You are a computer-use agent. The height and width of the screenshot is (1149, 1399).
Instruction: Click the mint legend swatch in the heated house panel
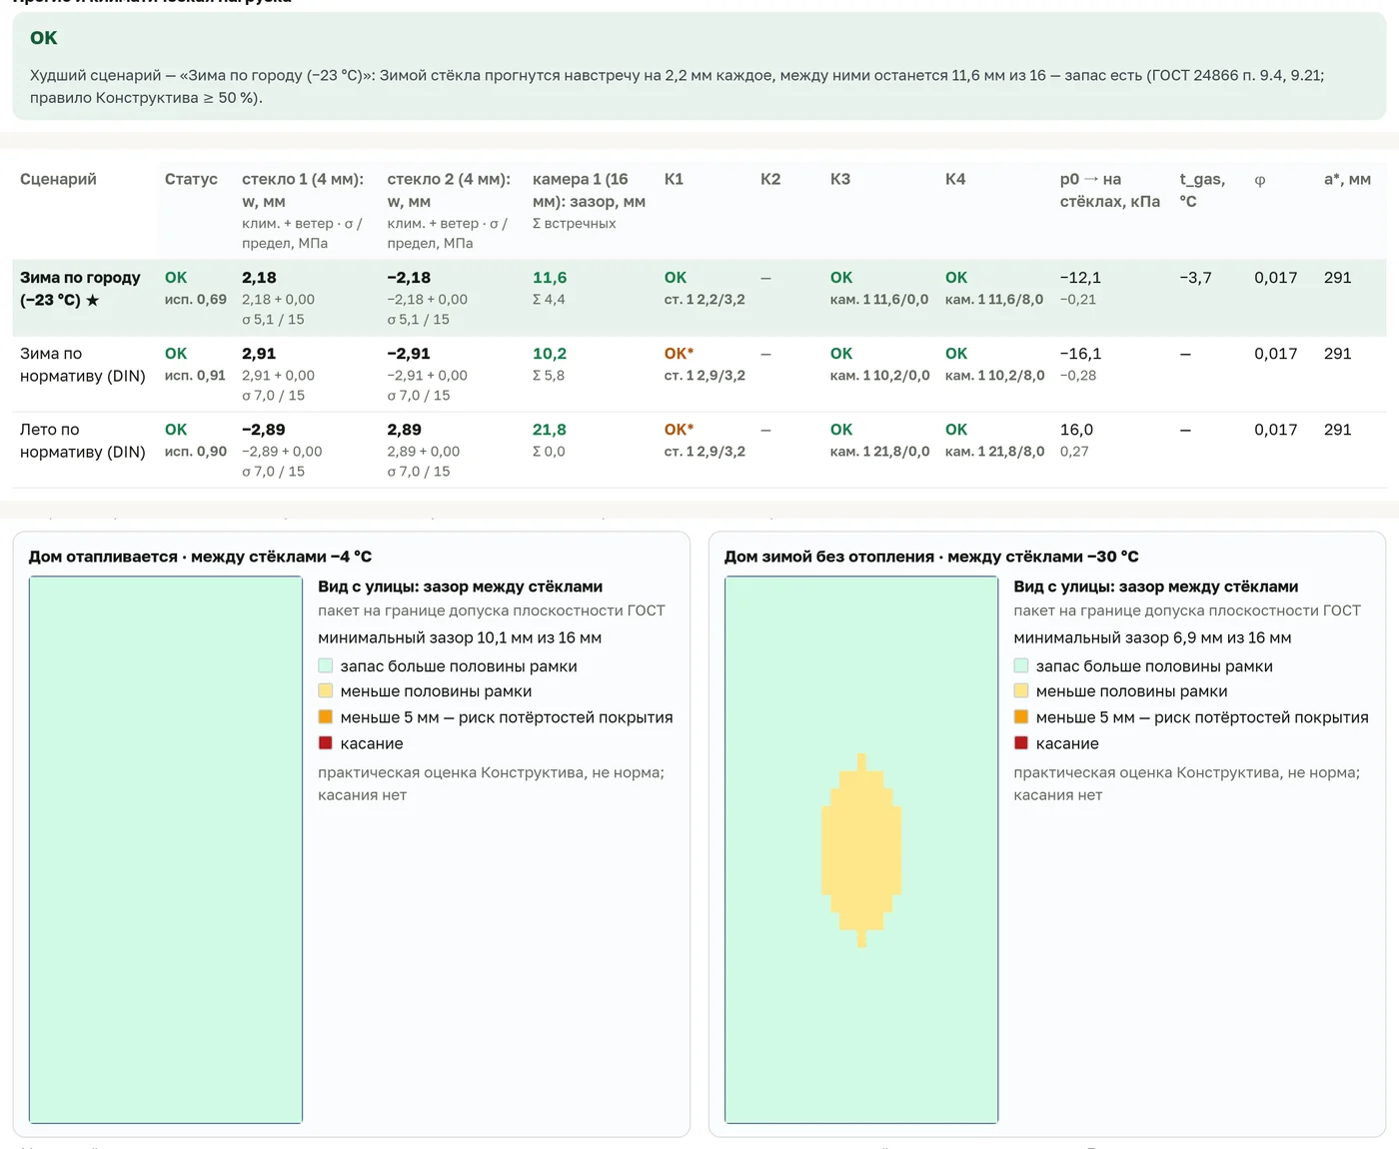(326, 665)
